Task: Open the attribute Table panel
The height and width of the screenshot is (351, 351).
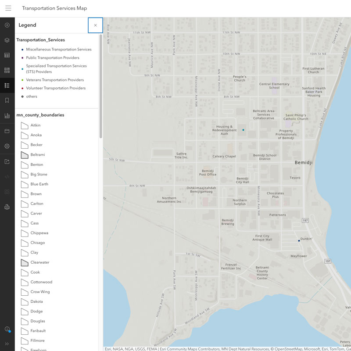Action: click(7, 55)
